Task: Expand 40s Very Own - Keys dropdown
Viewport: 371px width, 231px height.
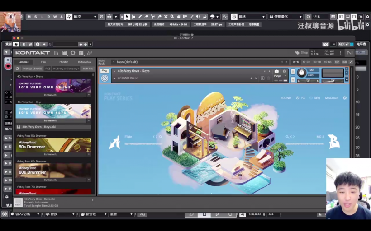Action: pos(114,71)
